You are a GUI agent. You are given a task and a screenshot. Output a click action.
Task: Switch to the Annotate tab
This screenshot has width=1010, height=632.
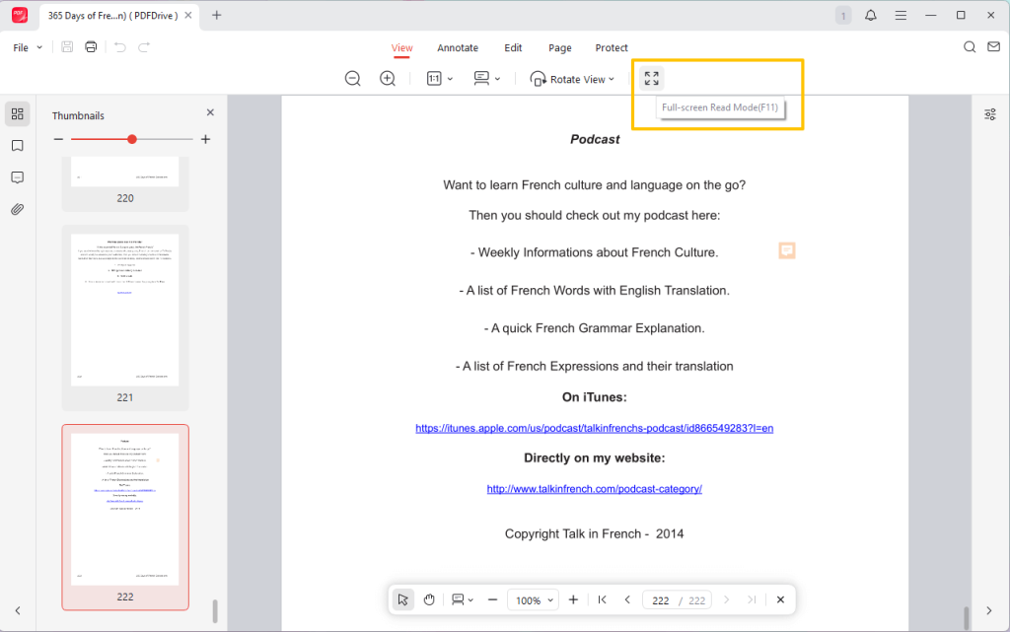pos(458,47)
